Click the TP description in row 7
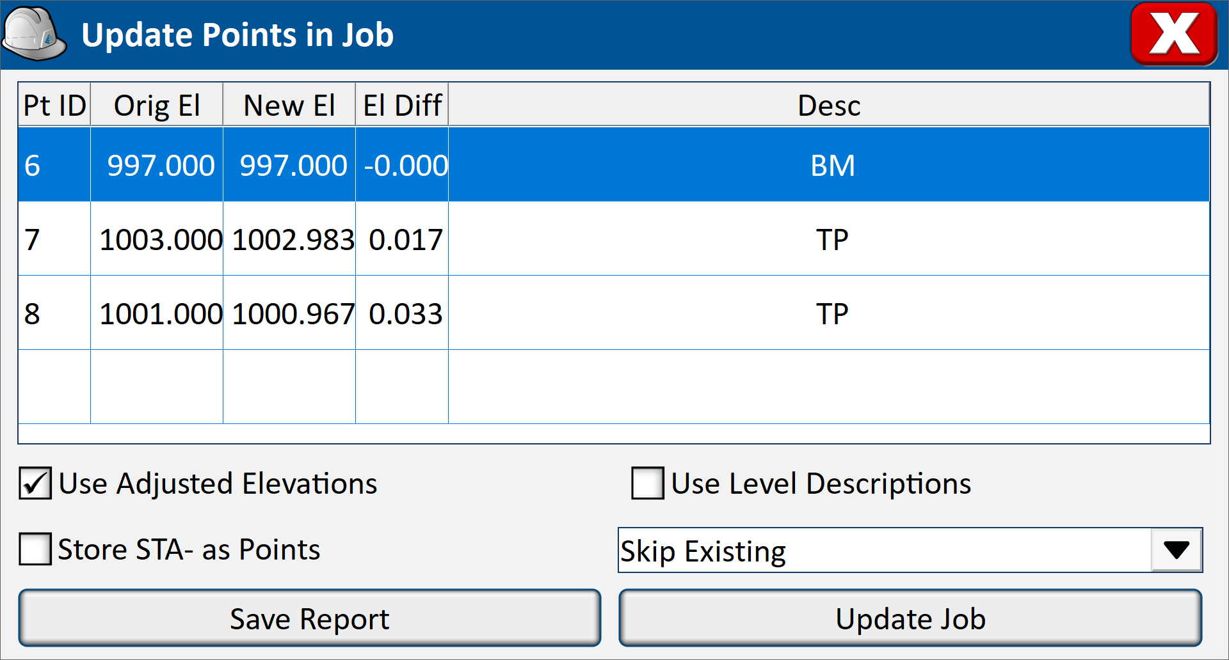The width and height of the screenshot is (1229, 660). [x=829, y=239]
